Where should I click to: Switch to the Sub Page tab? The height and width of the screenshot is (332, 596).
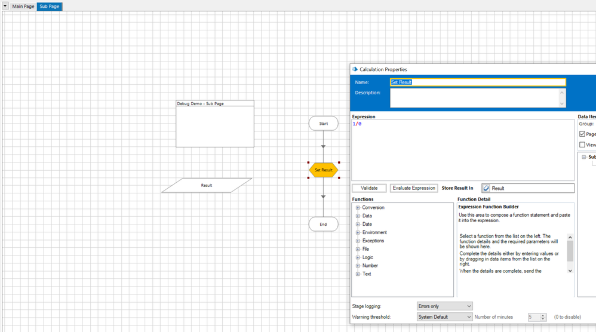[50, 7]
